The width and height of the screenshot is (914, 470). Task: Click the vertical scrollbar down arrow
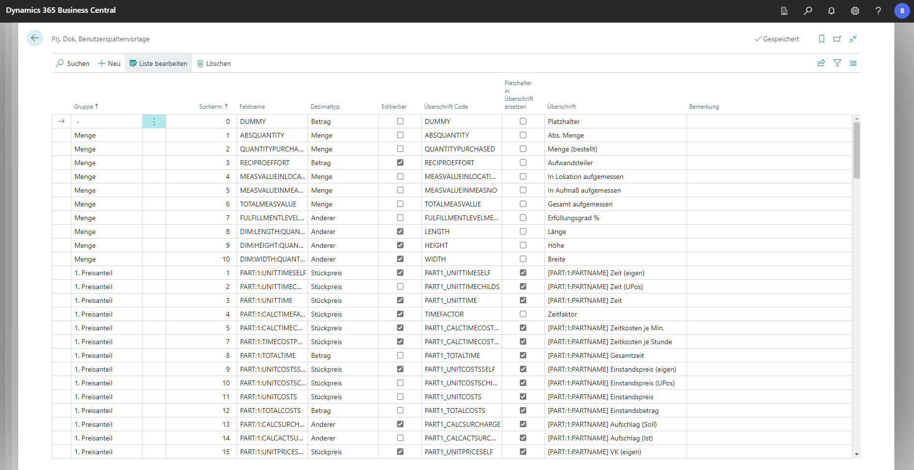[857, 454]
